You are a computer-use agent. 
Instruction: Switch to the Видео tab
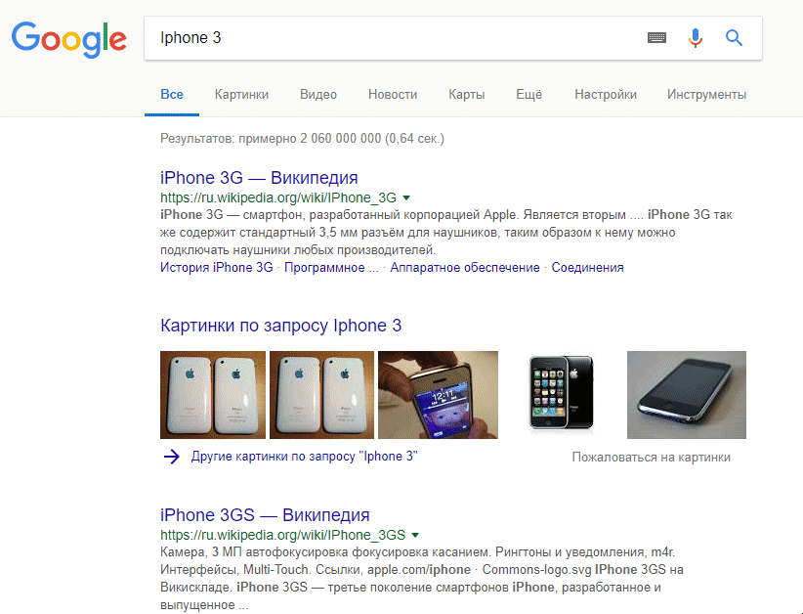[318, 94]
